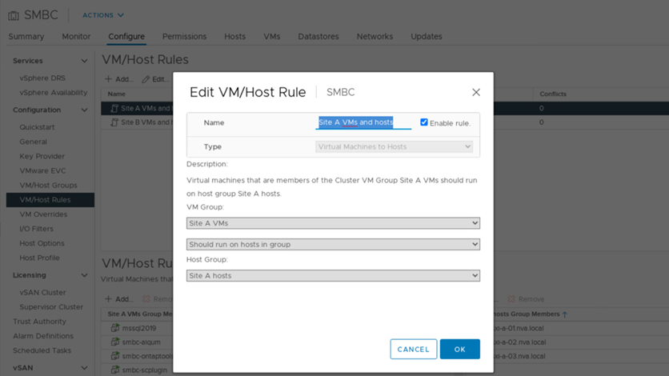Screen dimensions: 669x376
Task: Click the plus Add icon under VM/Host Rules
Action: [x=109, y=79]
